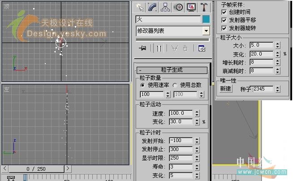Toggle Show End Result icon
This screenshot has width=293, height=181.
click(159, 48)
